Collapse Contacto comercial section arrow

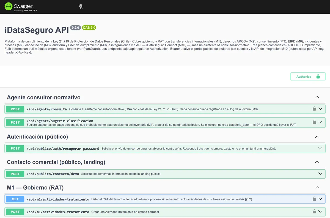(317, 162)
